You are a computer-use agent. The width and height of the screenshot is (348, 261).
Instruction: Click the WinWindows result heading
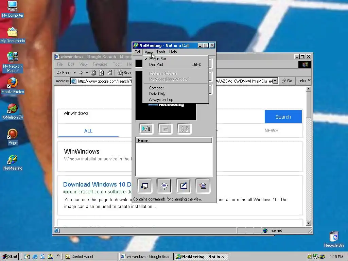click(x=82, y=152)
